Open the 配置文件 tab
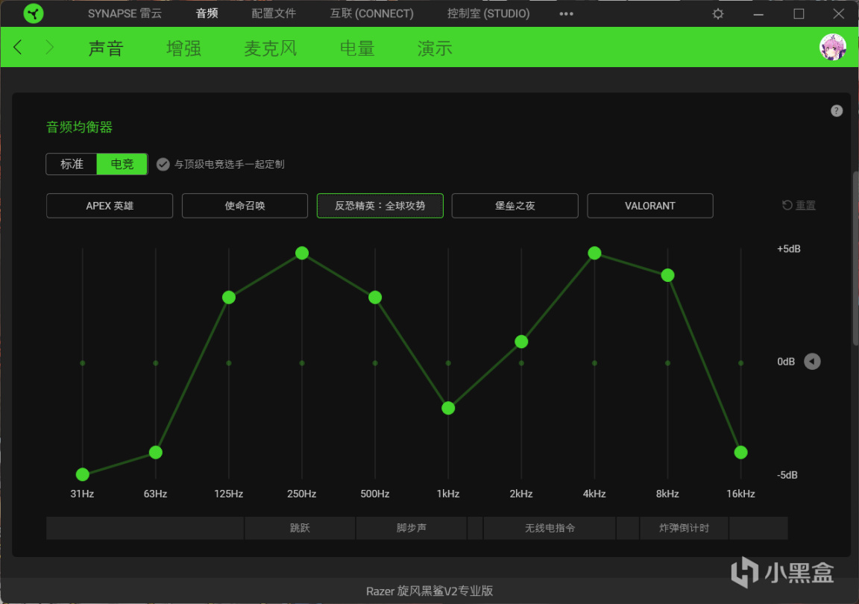 (x=274, y=13)
